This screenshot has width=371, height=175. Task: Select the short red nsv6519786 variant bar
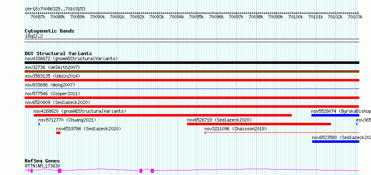pos(58,133)
